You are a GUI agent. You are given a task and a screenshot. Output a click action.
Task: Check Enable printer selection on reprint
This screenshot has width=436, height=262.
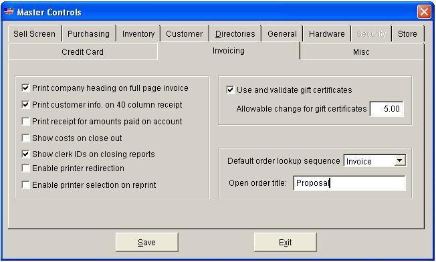coord(25,184)
